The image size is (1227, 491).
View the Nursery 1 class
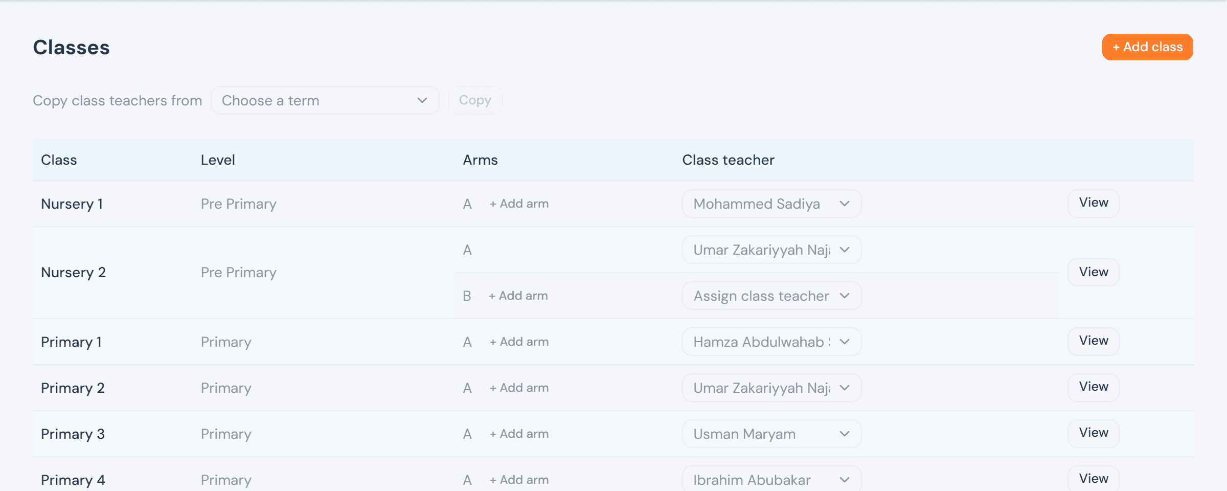pyautogui.click(x=1094, y=203)
